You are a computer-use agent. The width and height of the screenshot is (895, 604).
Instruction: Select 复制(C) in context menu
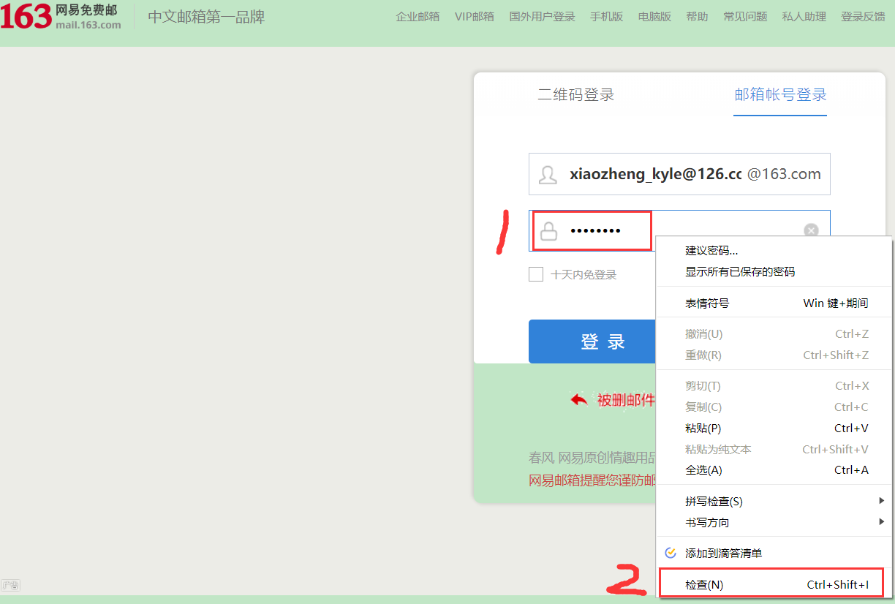(x=775, y=407)
